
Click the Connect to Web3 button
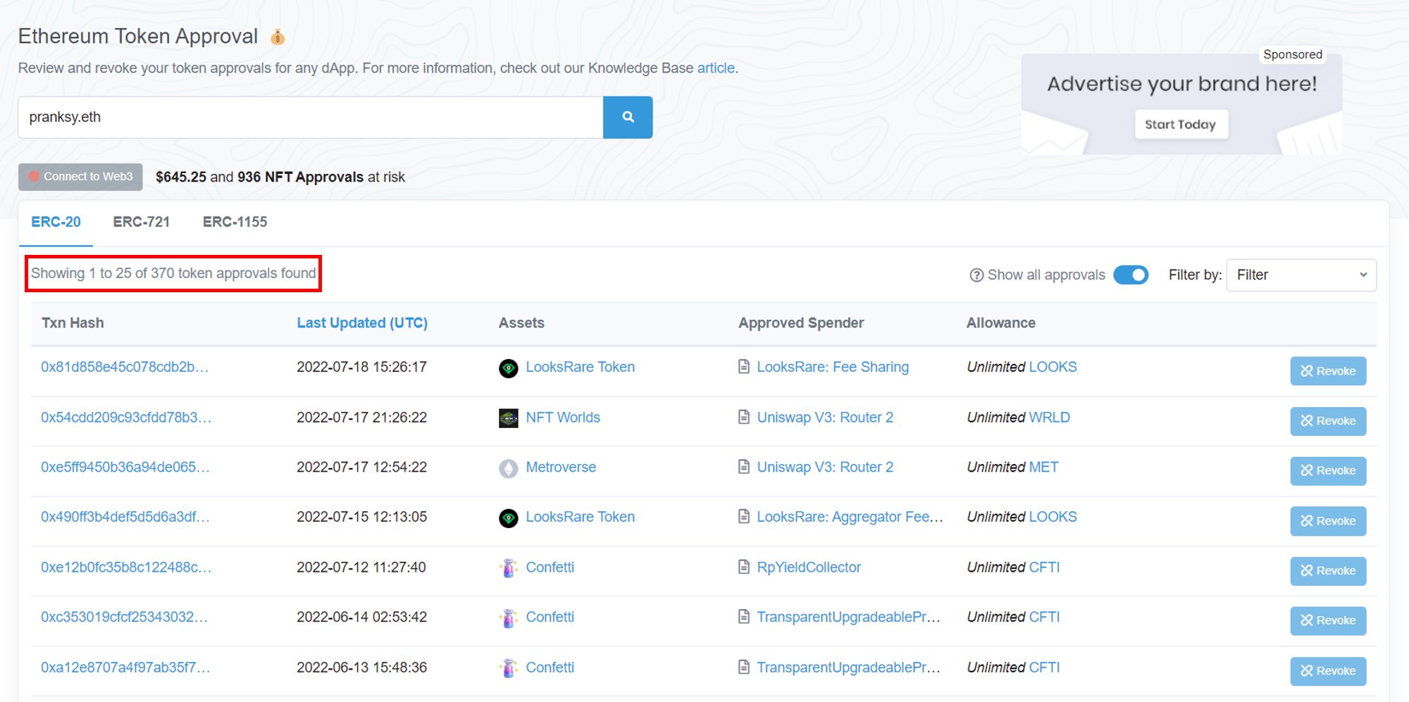point(80,177)
